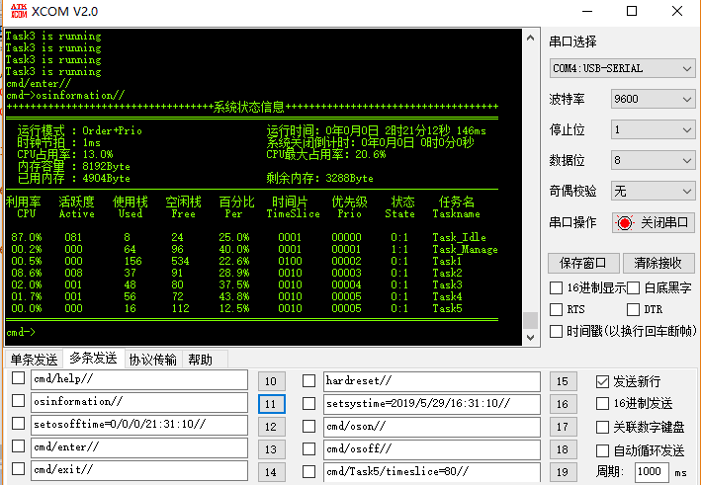
Task: Open the 帮助 help tab
Action: pyautogui.click(x=201, y=360)
